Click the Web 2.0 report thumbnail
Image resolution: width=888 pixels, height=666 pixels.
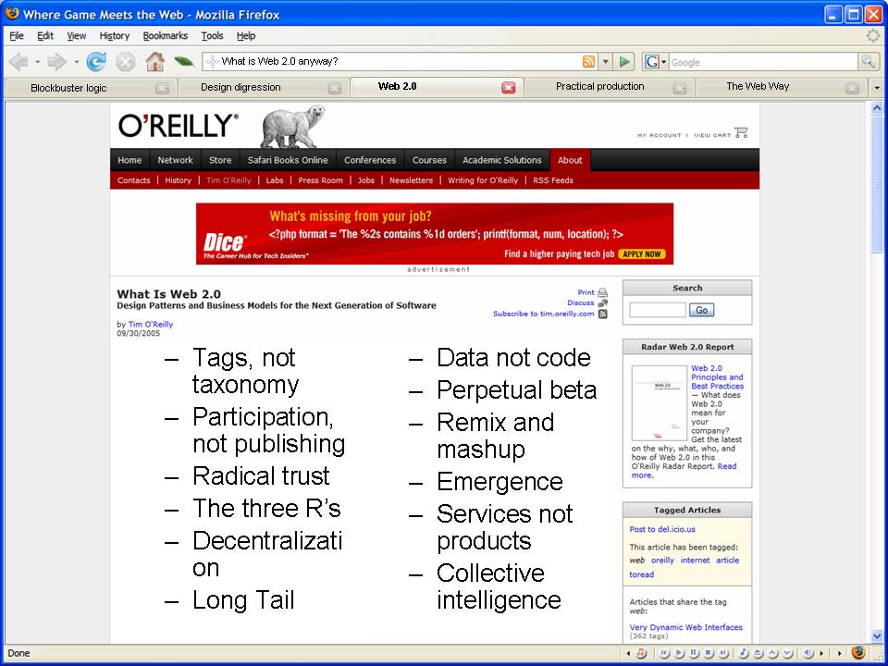tap(660, 403)
